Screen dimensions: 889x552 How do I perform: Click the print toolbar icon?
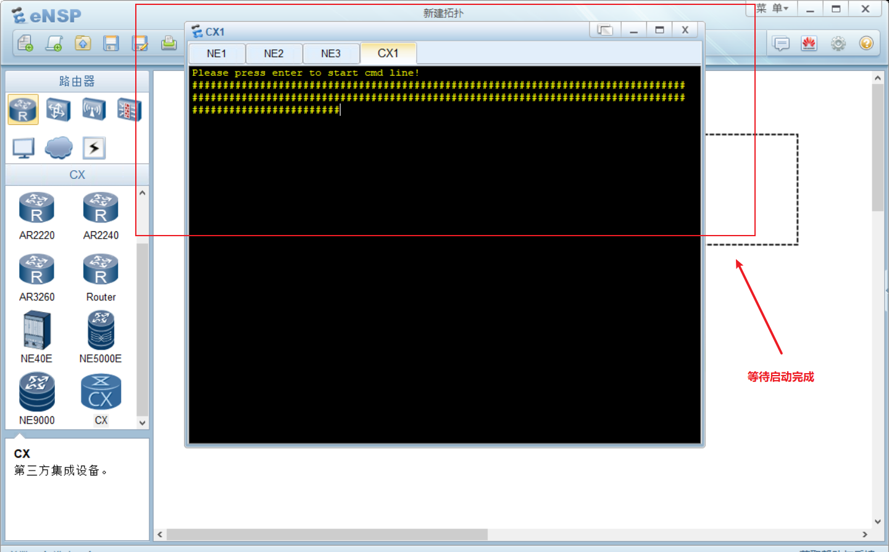[x=169, y=43]
